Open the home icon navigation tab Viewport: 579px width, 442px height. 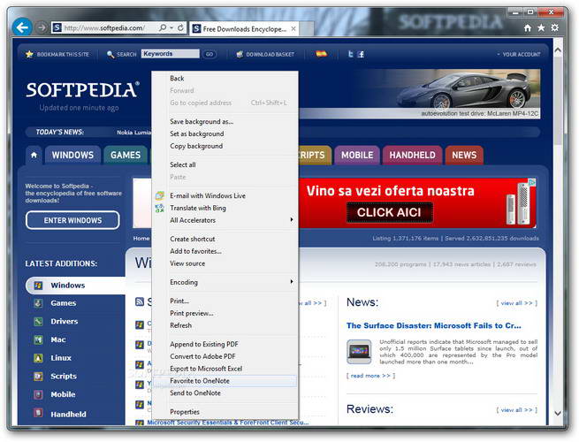pos(34,155)
